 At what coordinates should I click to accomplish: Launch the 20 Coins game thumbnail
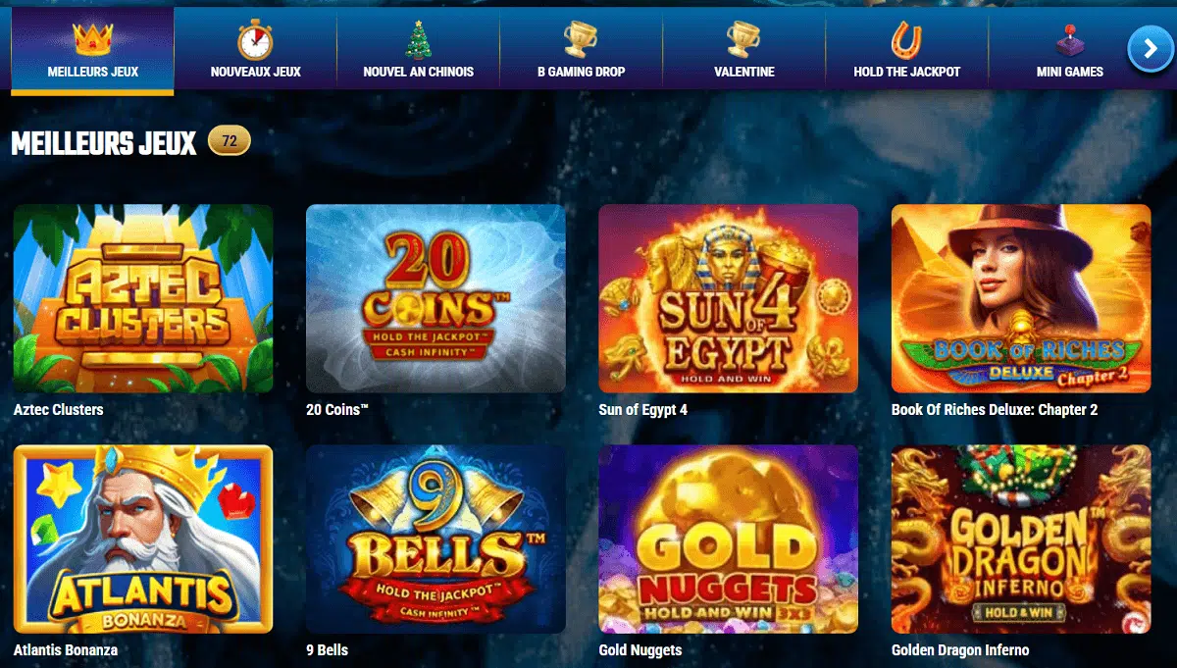(x=435, y=298)
